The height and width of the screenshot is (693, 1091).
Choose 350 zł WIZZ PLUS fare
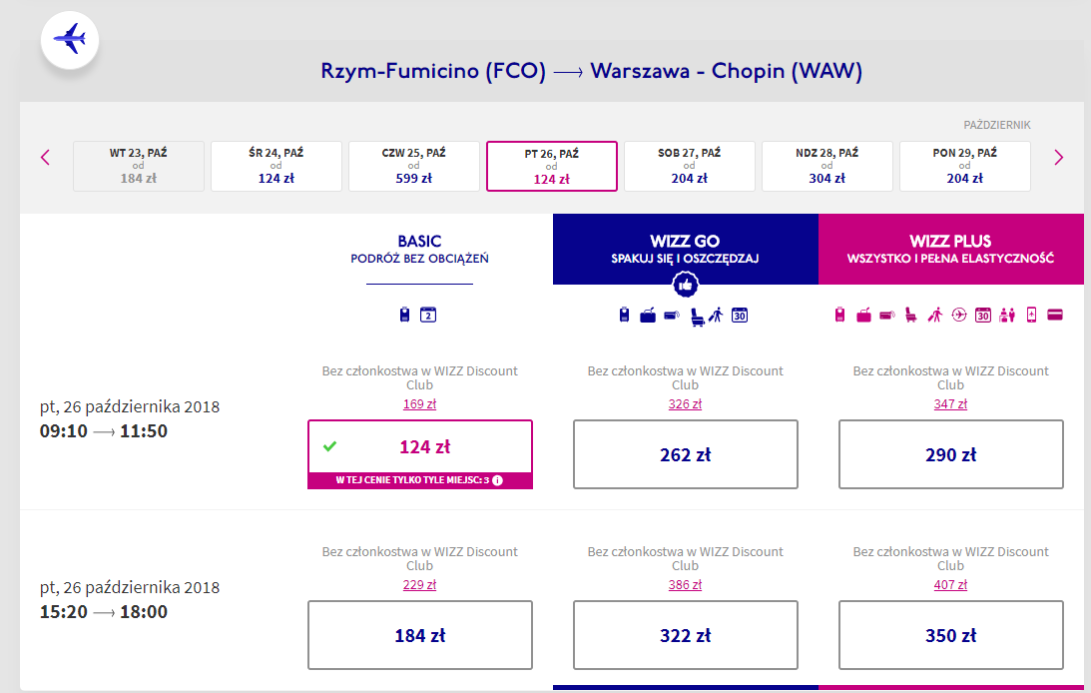pos(951,635)
